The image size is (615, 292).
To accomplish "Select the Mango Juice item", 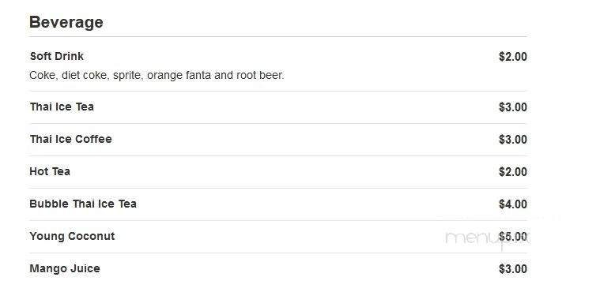I will [65, 268].
